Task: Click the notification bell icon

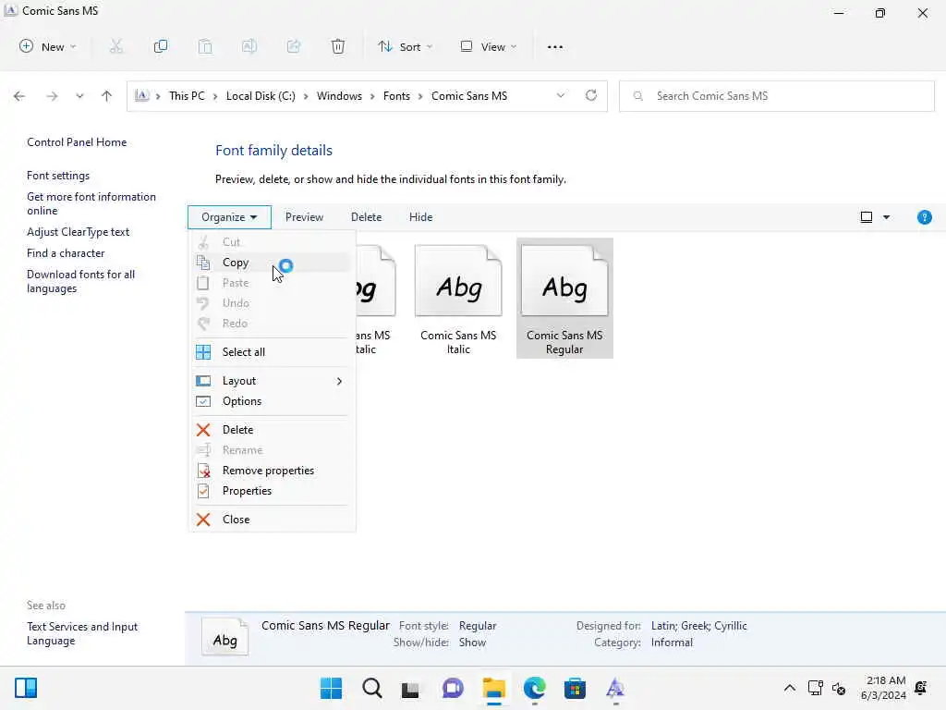Action: (921, 687)
